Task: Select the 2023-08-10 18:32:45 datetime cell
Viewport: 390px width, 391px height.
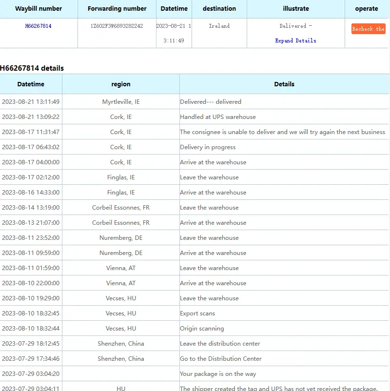Action: (x=31, y=313)
